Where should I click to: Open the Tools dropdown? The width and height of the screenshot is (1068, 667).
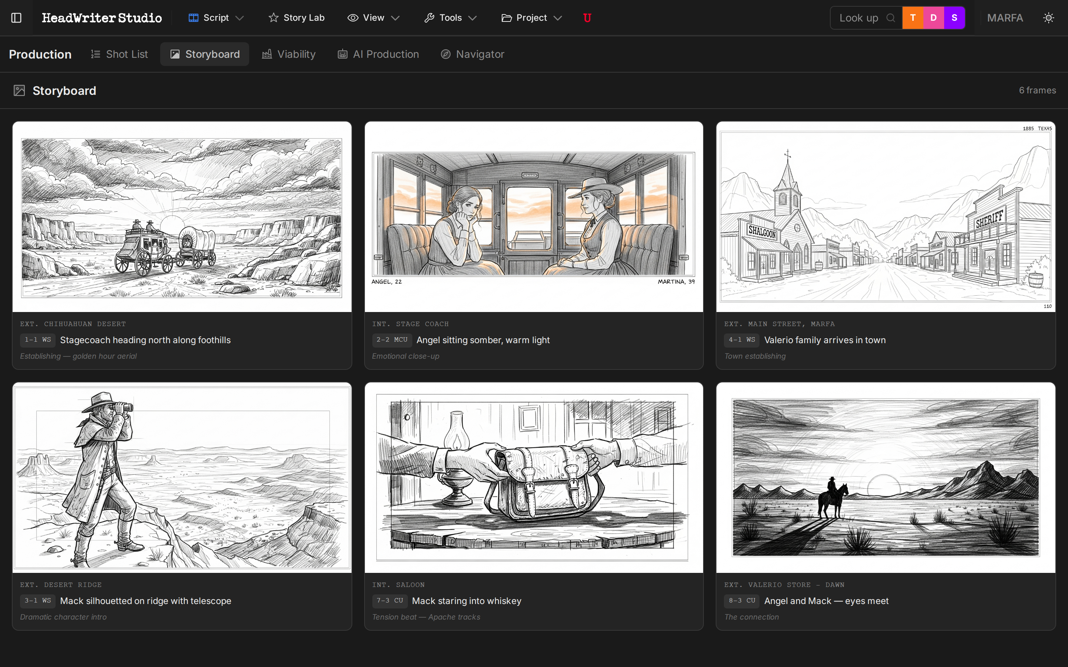click(x=451, y=18)
